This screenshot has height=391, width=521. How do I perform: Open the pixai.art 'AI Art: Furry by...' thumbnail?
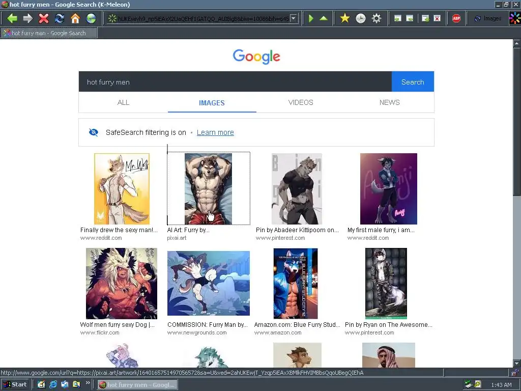click(x=208, y=188)
